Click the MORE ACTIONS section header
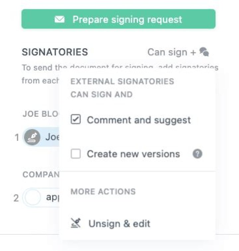Viewport: 239px width, 251px height. 103,191
